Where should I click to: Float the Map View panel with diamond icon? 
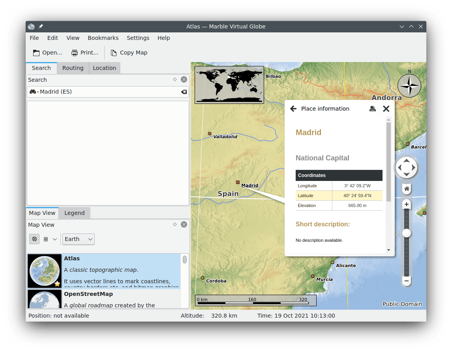coord(175,224)
